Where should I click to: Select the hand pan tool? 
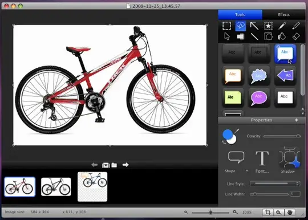click(x=290, y=213)
